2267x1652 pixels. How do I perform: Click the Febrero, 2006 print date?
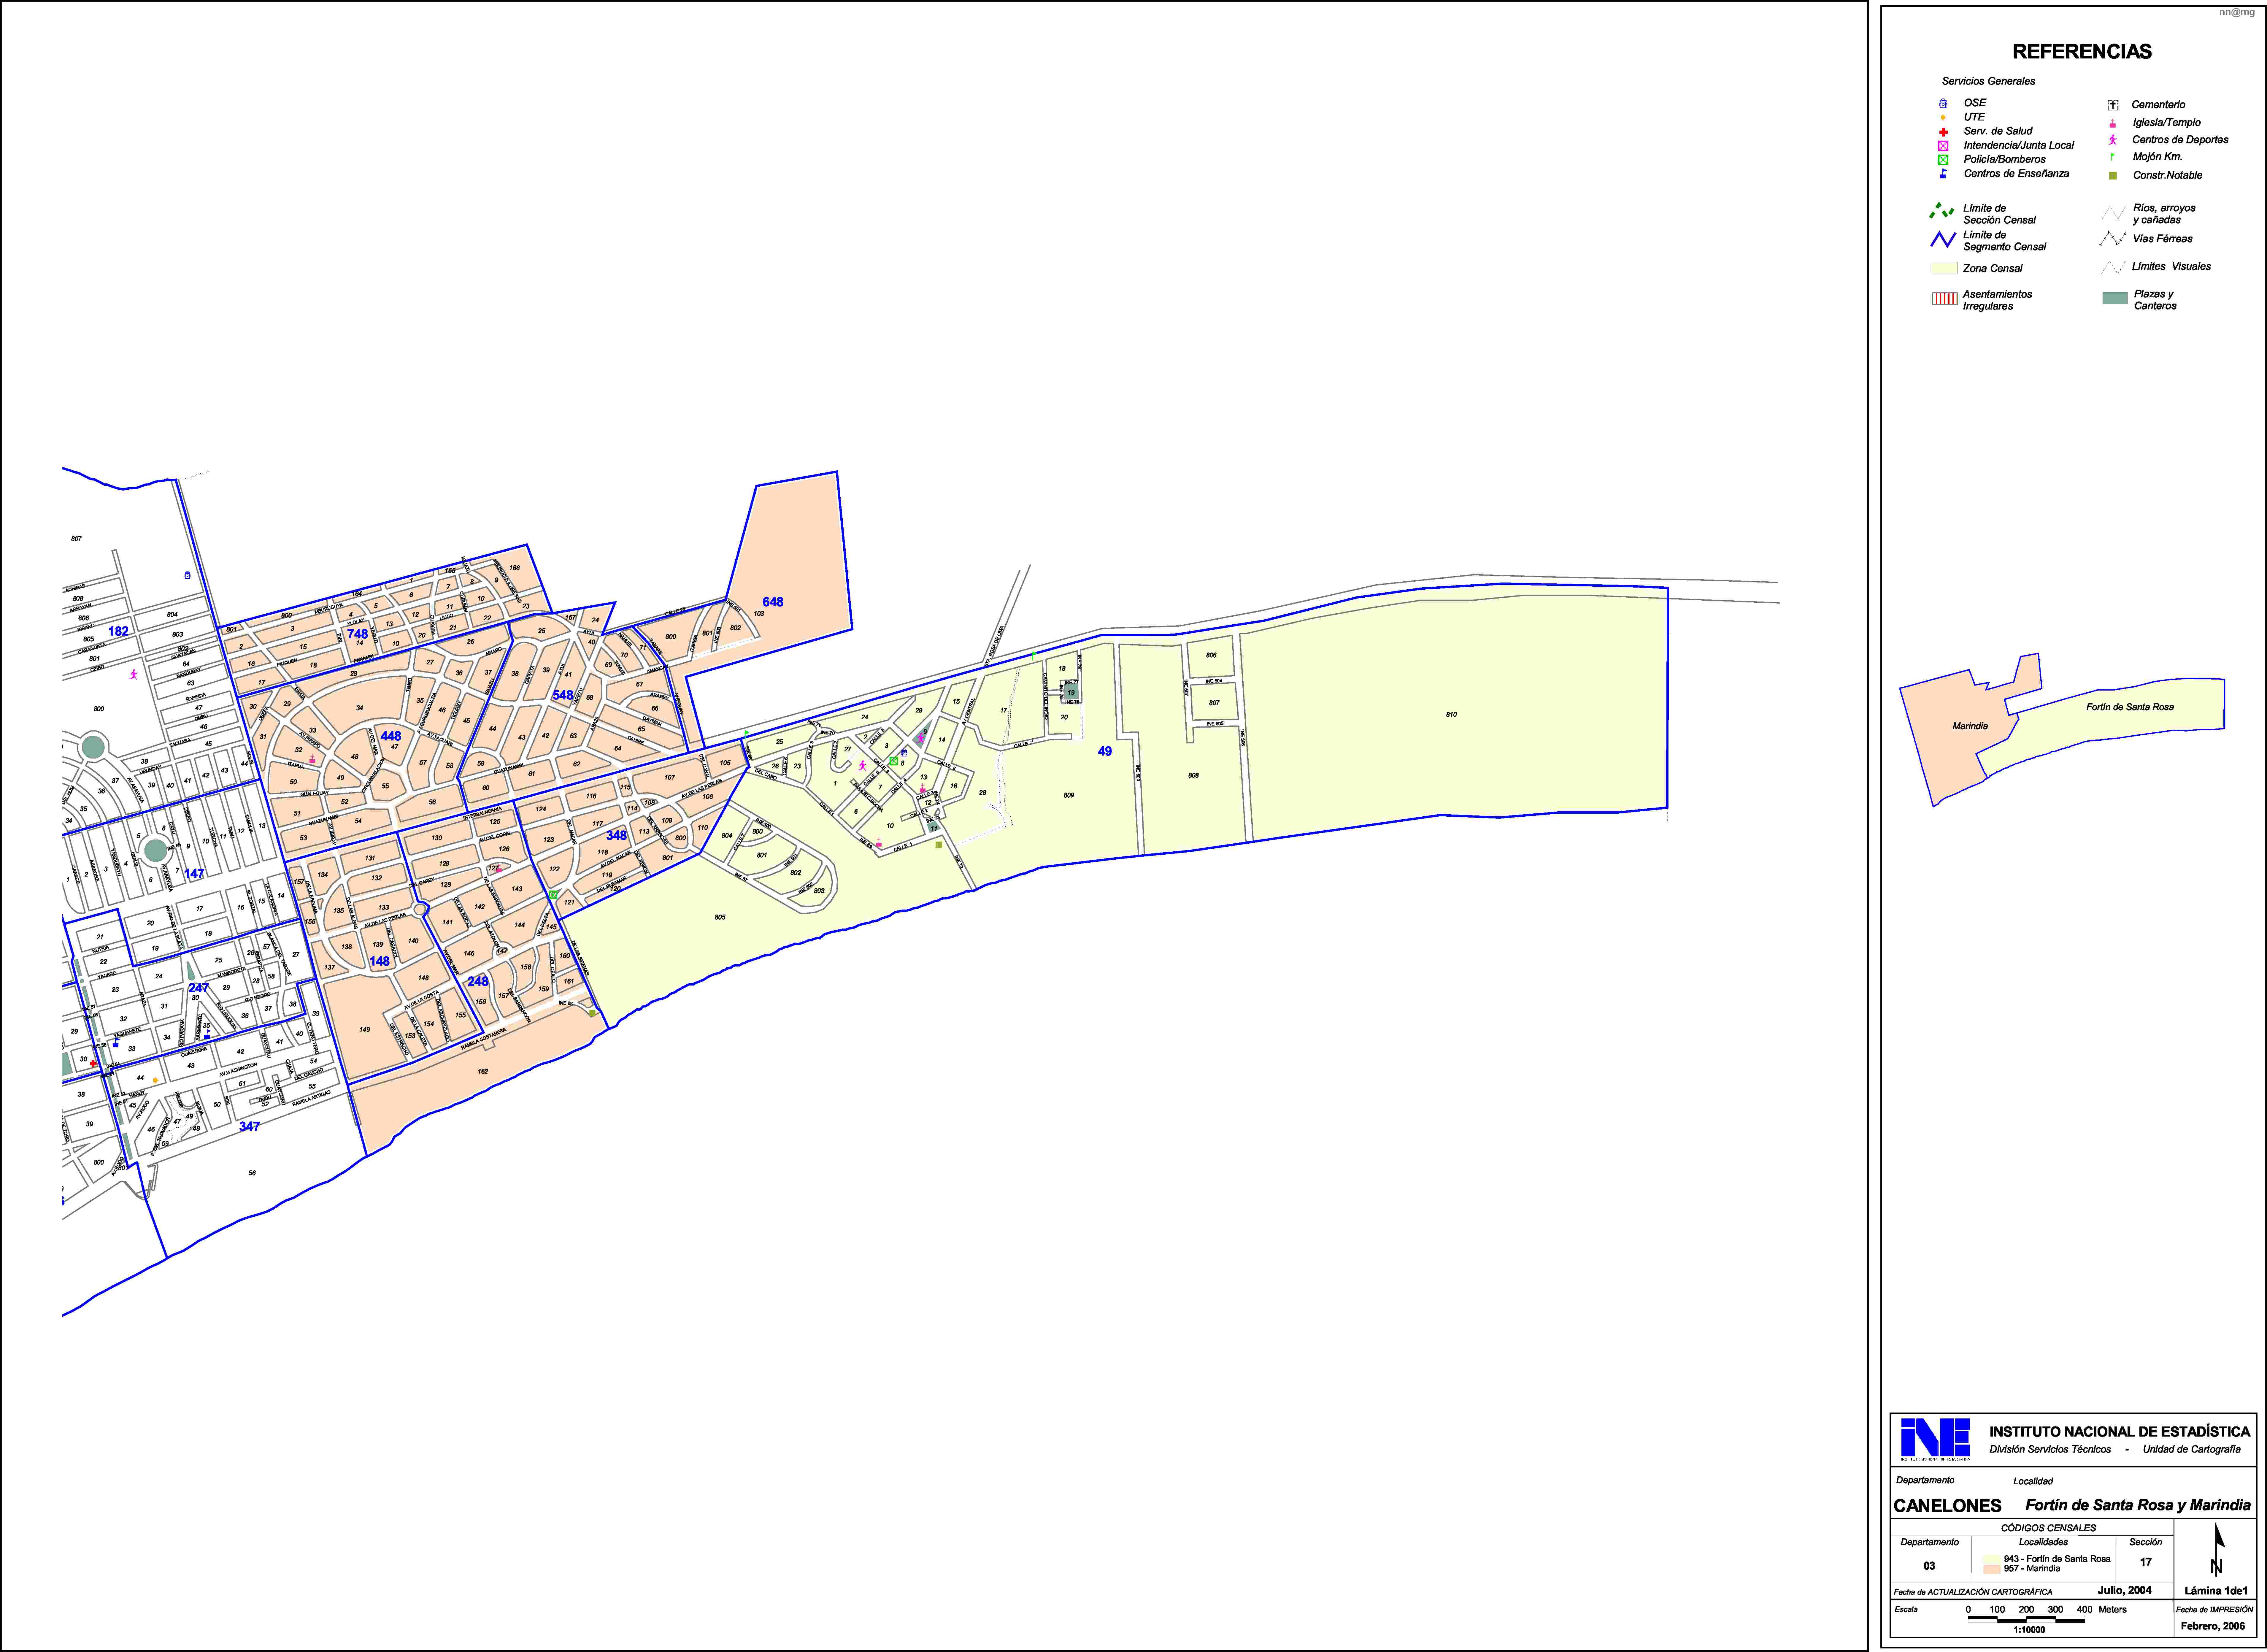point(2213,1626)
